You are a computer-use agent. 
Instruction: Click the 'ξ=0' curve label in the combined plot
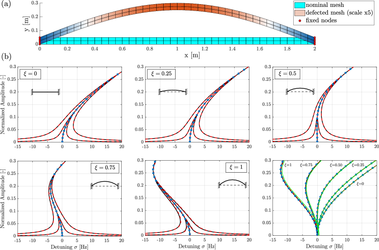click(360, 184)
